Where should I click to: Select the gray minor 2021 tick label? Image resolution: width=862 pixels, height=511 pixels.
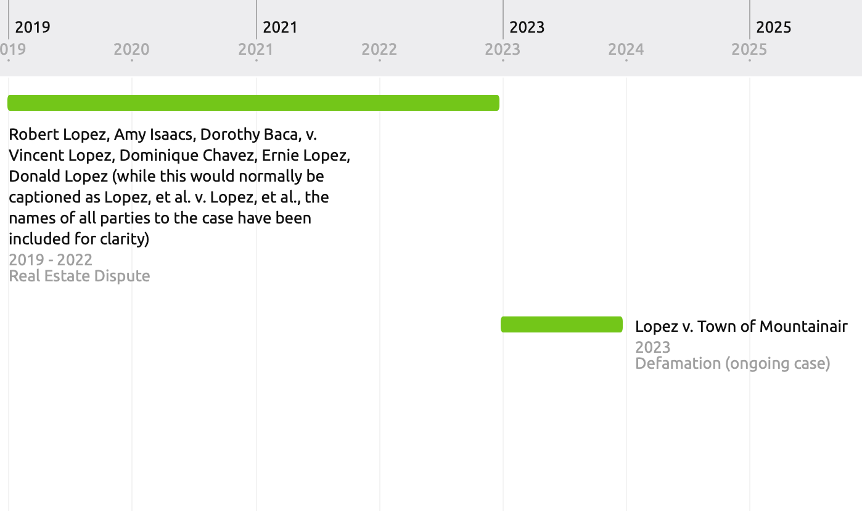(x=256, y=49)
